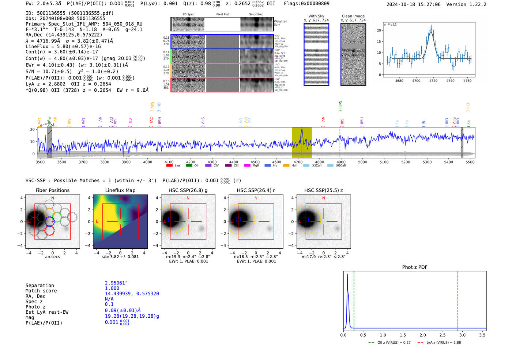
Task: Click the Est LyA rest-EW value 0.09(±0.01)Å
Action: point(123,310)
